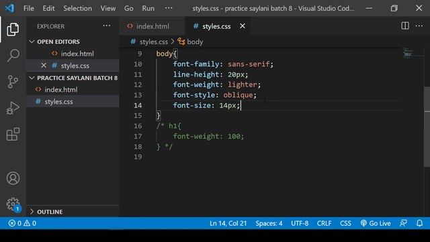Open the Manage gear settings icon
Screen dimensions: 430x242
[13, 204]
